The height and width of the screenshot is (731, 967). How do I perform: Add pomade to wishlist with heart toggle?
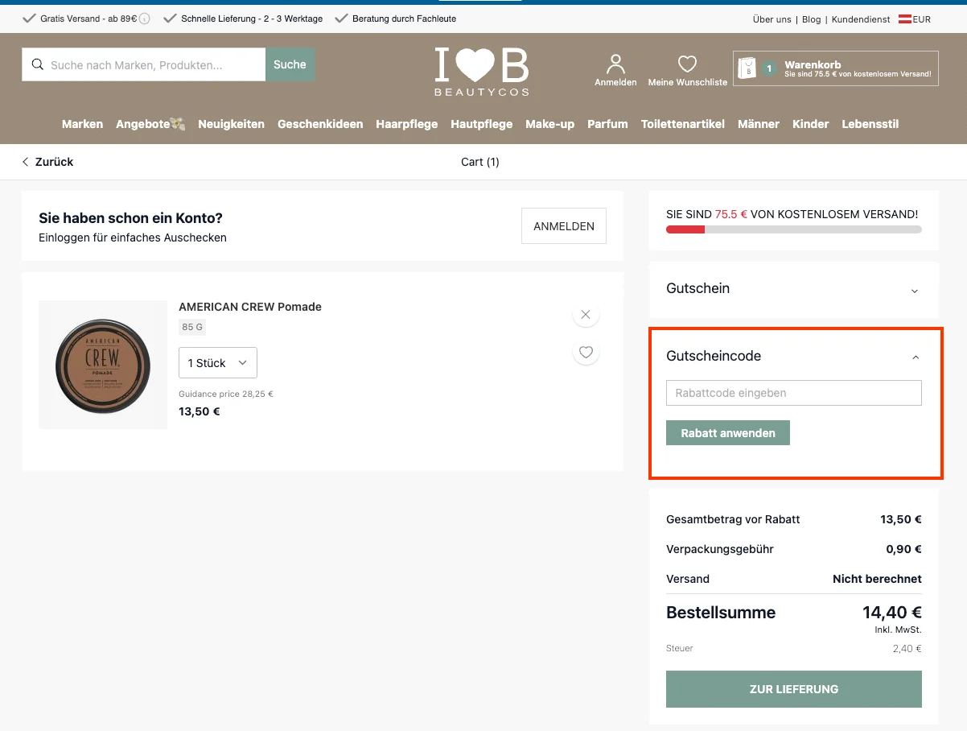pyautogui.click(x=586, y=352)
